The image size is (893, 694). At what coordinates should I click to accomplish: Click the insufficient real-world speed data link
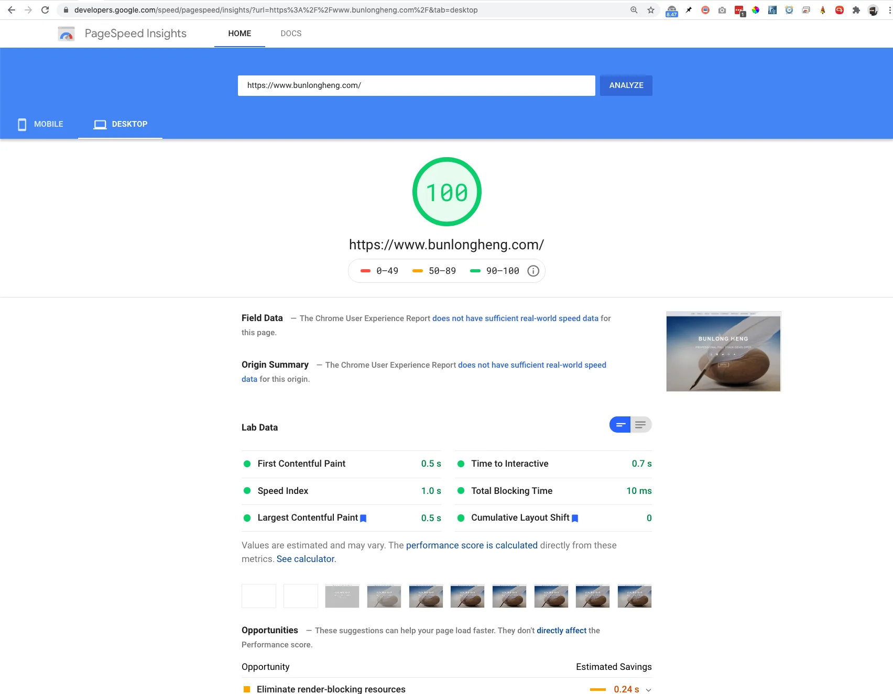point(515,318)
